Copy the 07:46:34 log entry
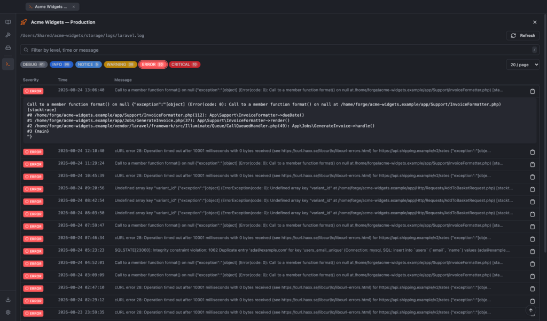Image resolution: width=547 pixels, height=321 pixels. pos(533,239)
